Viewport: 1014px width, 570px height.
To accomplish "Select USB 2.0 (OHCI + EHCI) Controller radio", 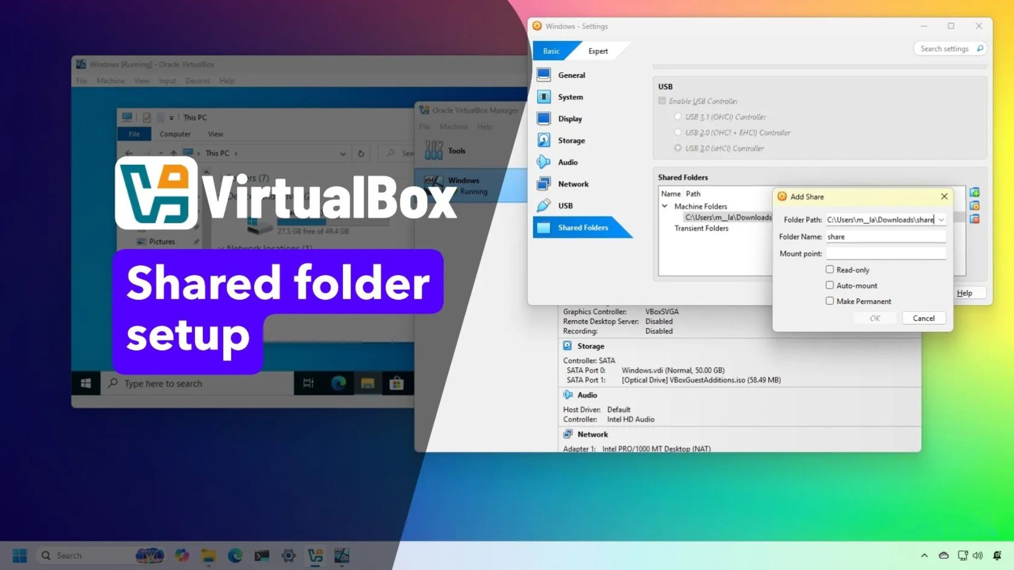I will pyautogui.click(x=678, y=132).
